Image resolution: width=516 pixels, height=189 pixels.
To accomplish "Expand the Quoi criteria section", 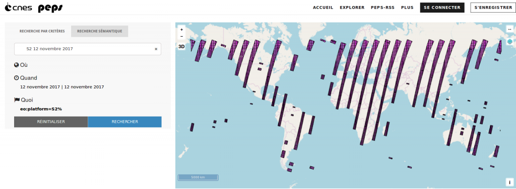I will click(24, 100).
